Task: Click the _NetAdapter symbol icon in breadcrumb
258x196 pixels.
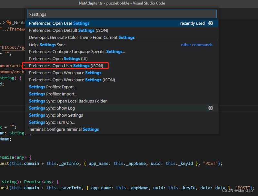Action: click(9, 23)
